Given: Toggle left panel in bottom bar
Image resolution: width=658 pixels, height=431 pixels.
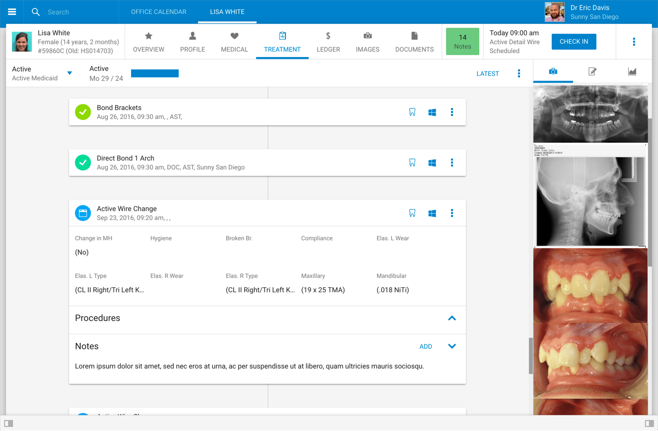Looking at the screenshot, I should [x=9, y=423].
